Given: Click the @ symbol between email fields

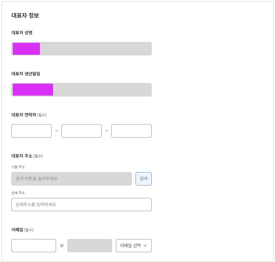Looking at the screenshot, I should tap(62, 246).
